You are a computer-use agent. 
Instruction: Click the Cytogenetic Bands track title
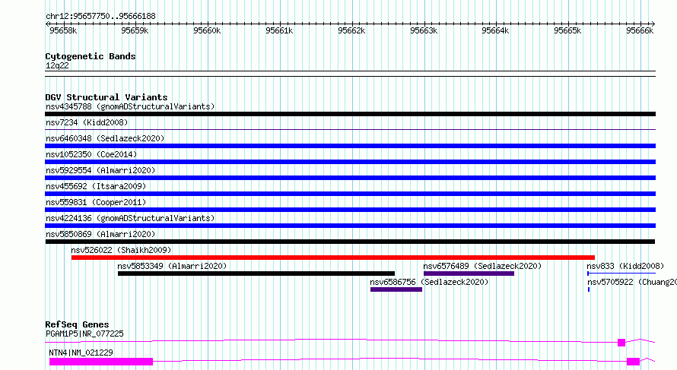[91, 56]
